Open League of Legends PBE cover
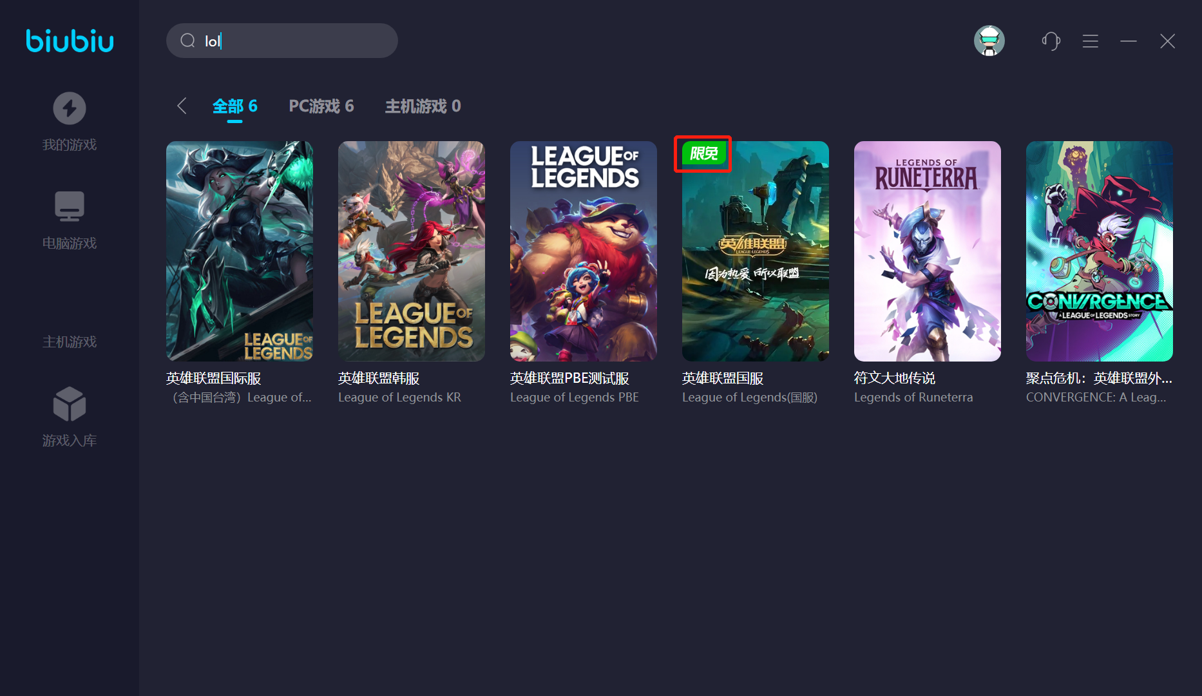This screenshot has width=1202, height=696. click(584, 251)
